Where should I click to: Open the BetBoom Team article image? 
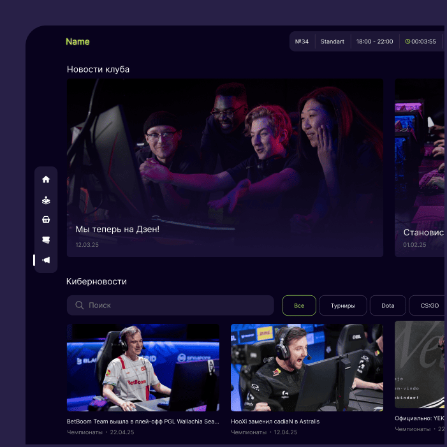pos(143,367)
